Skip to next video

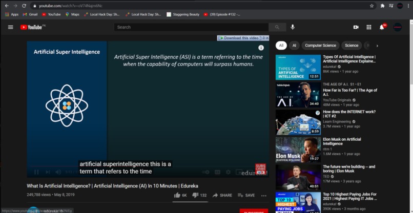48,172
